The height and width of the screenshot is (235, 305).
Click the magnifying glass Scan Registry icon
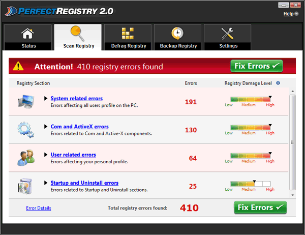(x=77, y=33)
